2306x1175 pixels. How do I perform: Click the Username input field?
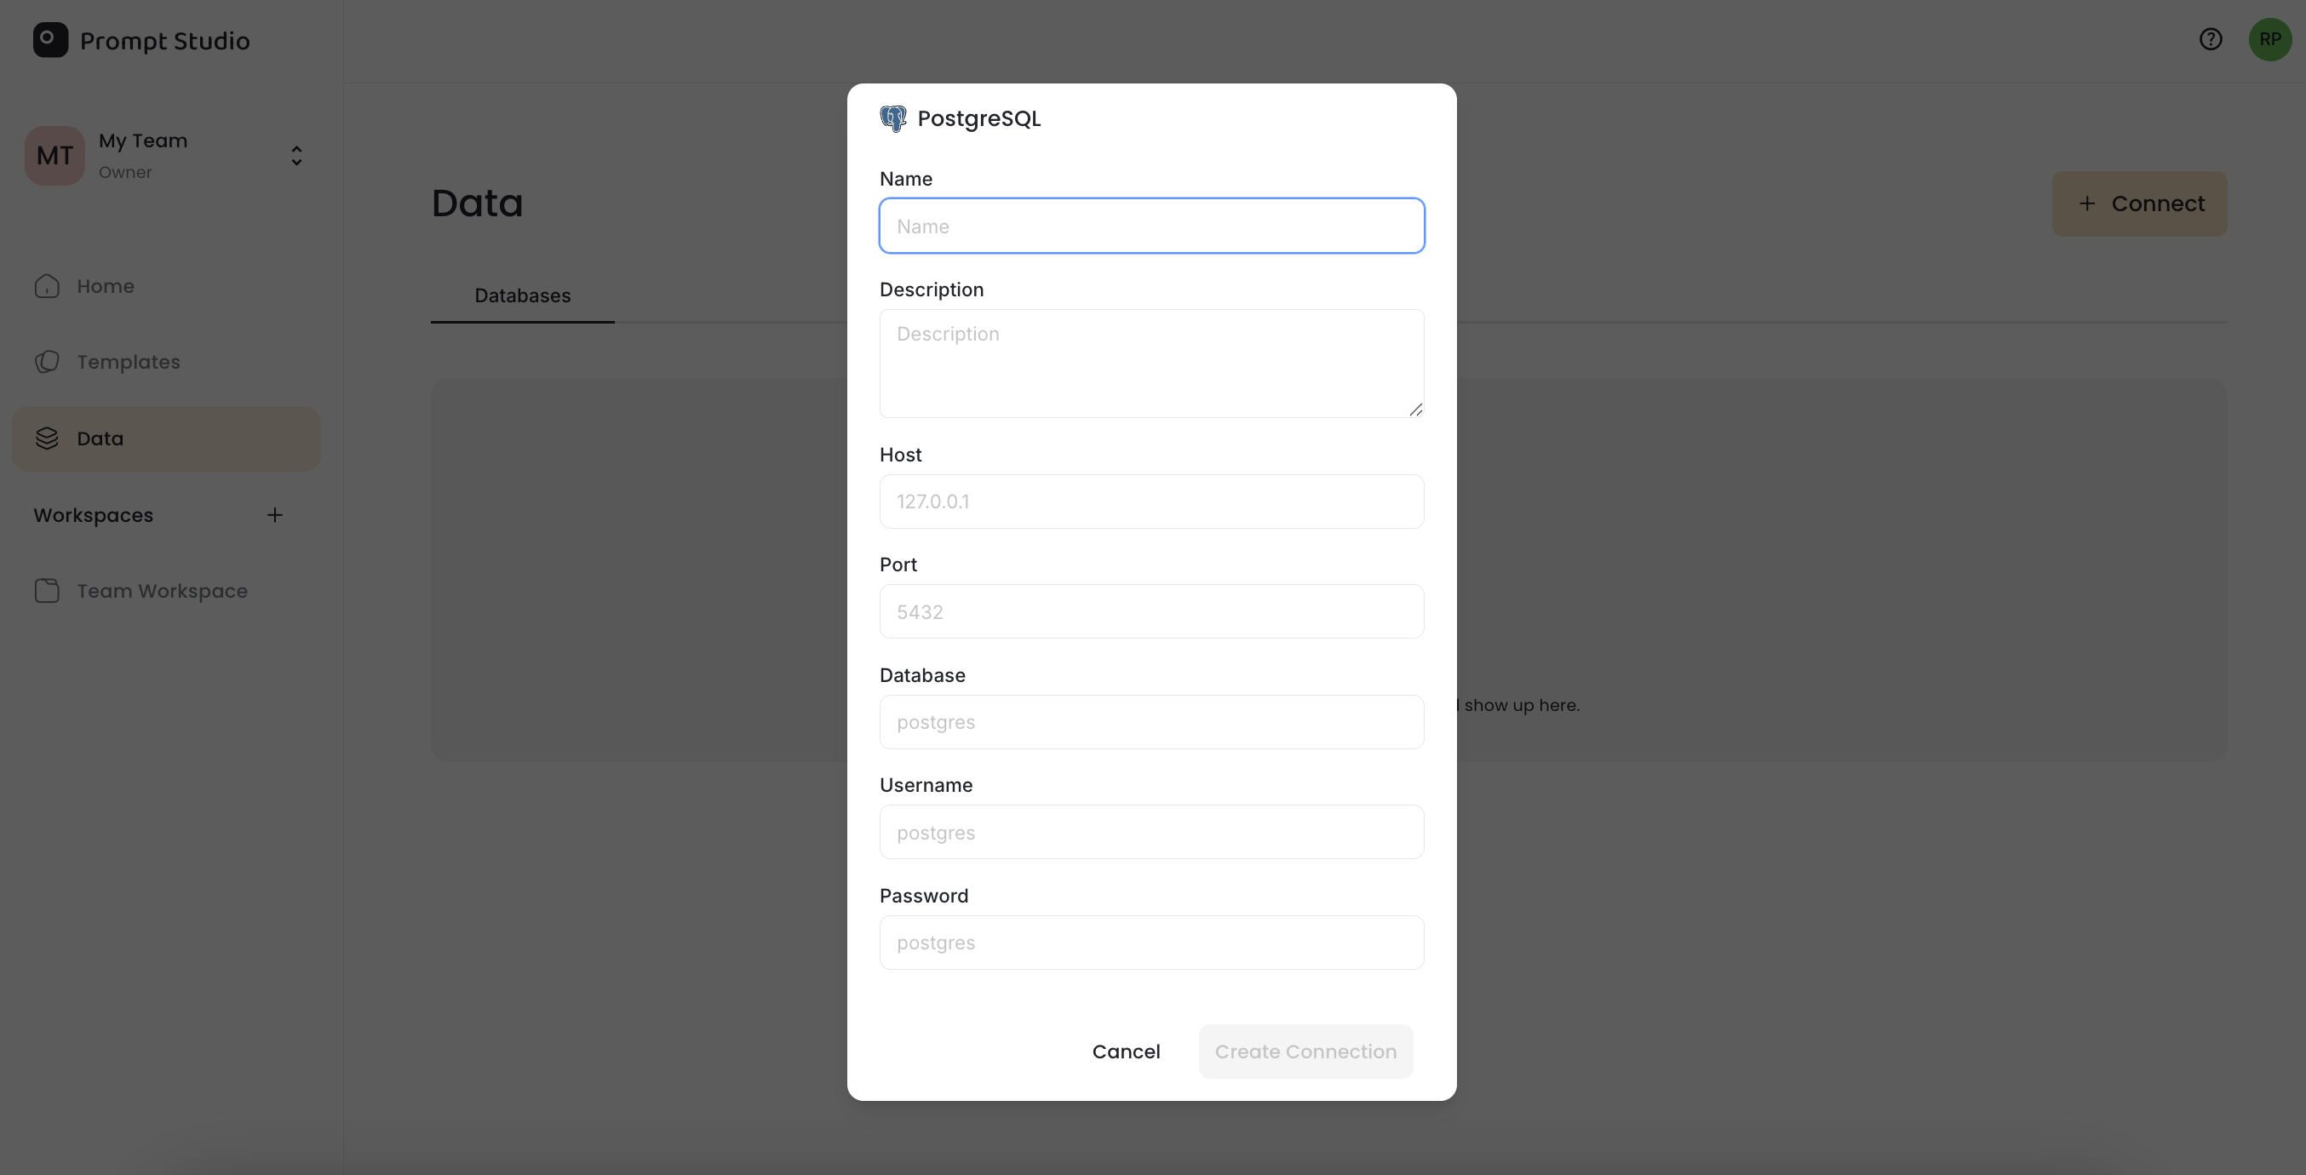(1151, 832)
